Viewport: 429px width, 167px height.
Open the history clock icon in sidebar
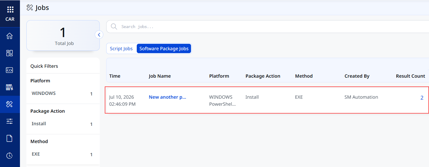click(10, 155)
